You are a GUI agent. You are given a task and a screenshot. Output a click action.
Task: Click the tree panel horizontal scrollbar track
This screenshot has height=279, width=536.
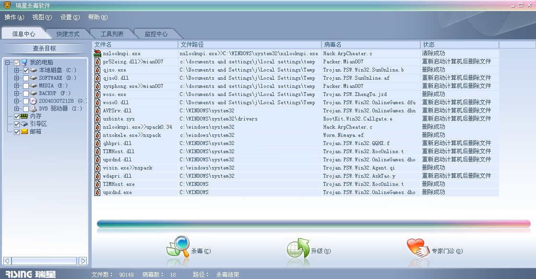click(44, 261)
